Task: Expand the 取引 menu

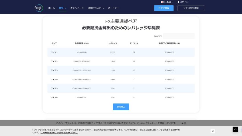Action: coord(62,8)
